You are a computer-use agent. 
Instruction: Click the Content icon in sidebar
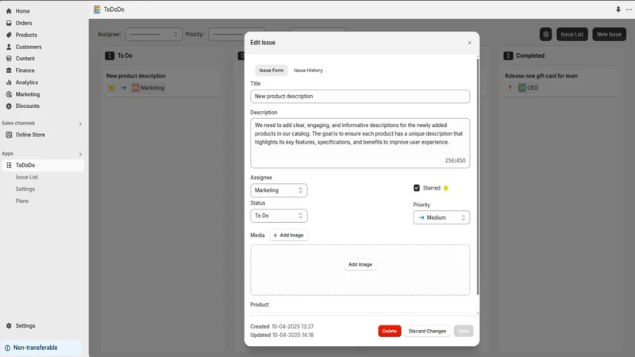[x=9, y=58]
